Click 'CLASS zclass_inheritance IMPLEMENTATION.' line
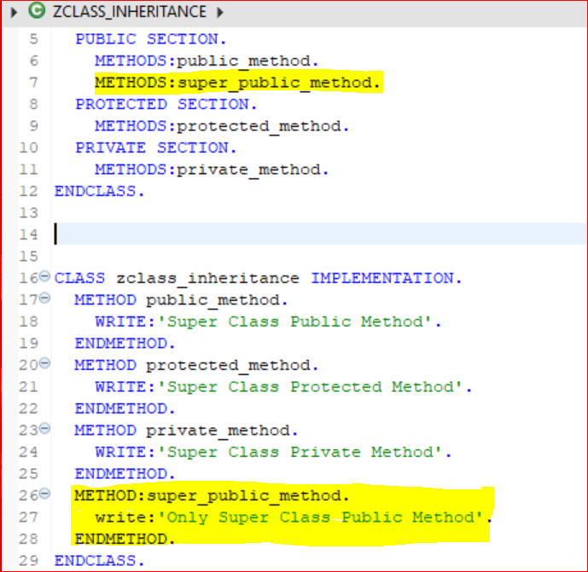The image size is (588, 572). point(259,278)
